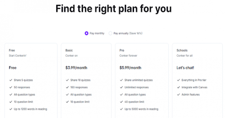
Task: Click the checkmark beside Everything in Pro tier
Action: [178, 80]
